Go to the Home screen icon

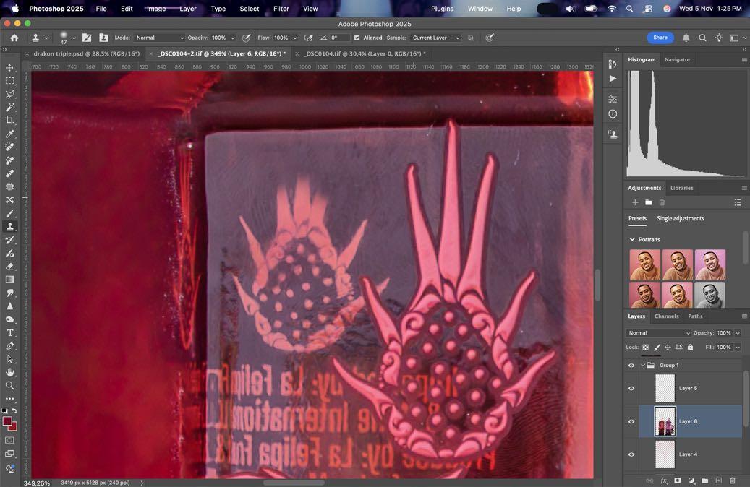click(x=14, y=38)
